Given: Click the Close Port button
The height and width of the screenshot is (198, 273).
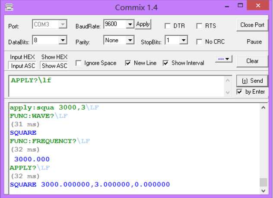Looking at the screenshot, I should click(252, 25).
